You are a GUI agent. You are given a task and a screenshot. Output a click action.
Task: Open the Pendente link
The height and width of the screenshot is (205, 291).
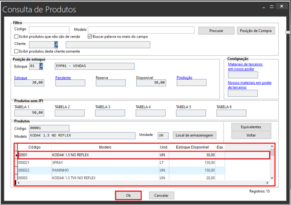click(x=63, y=78)
